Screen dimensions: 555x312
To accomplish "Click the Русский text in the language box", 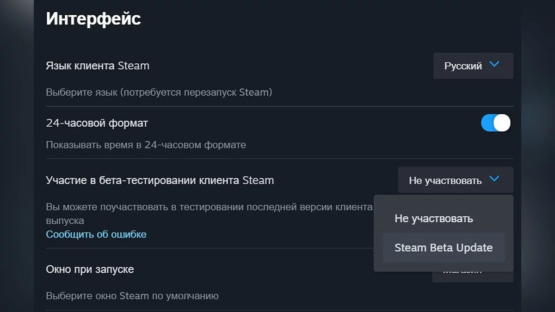I will [x=463, y=66].
